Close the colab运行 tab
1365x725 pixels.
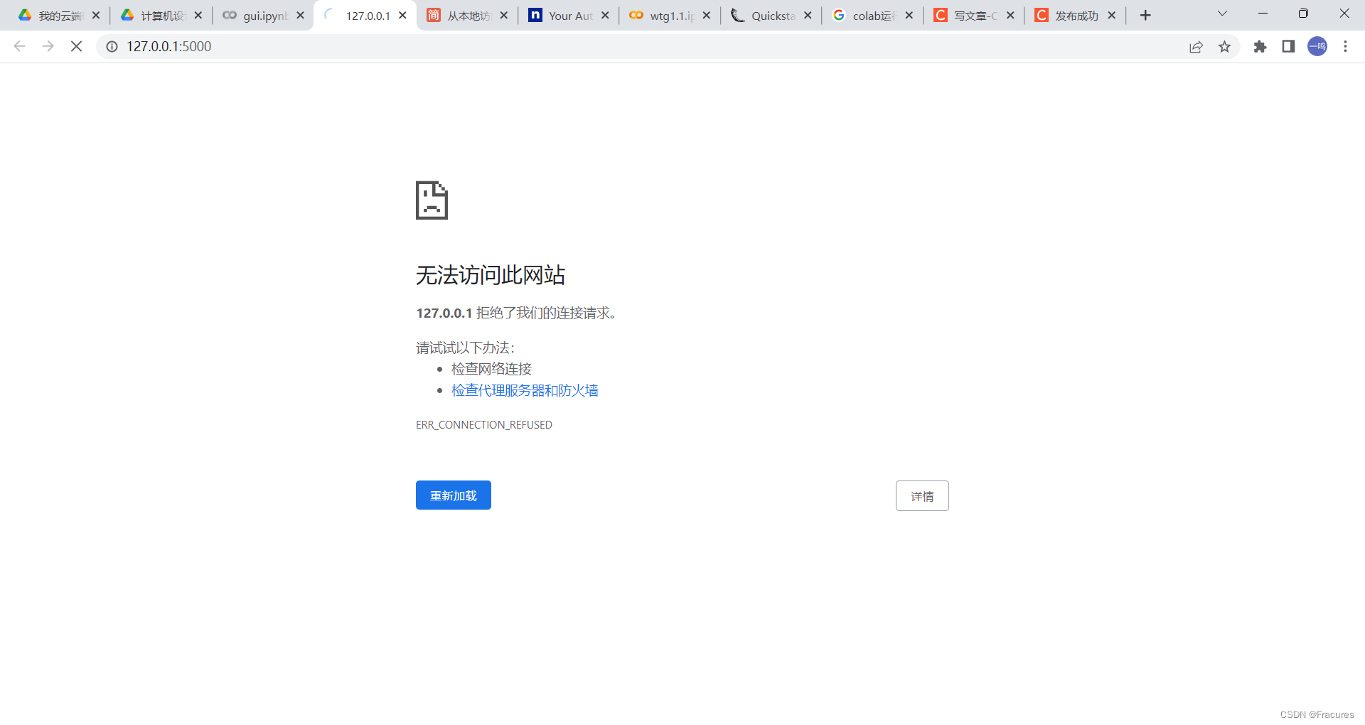[x=909, y=15]
